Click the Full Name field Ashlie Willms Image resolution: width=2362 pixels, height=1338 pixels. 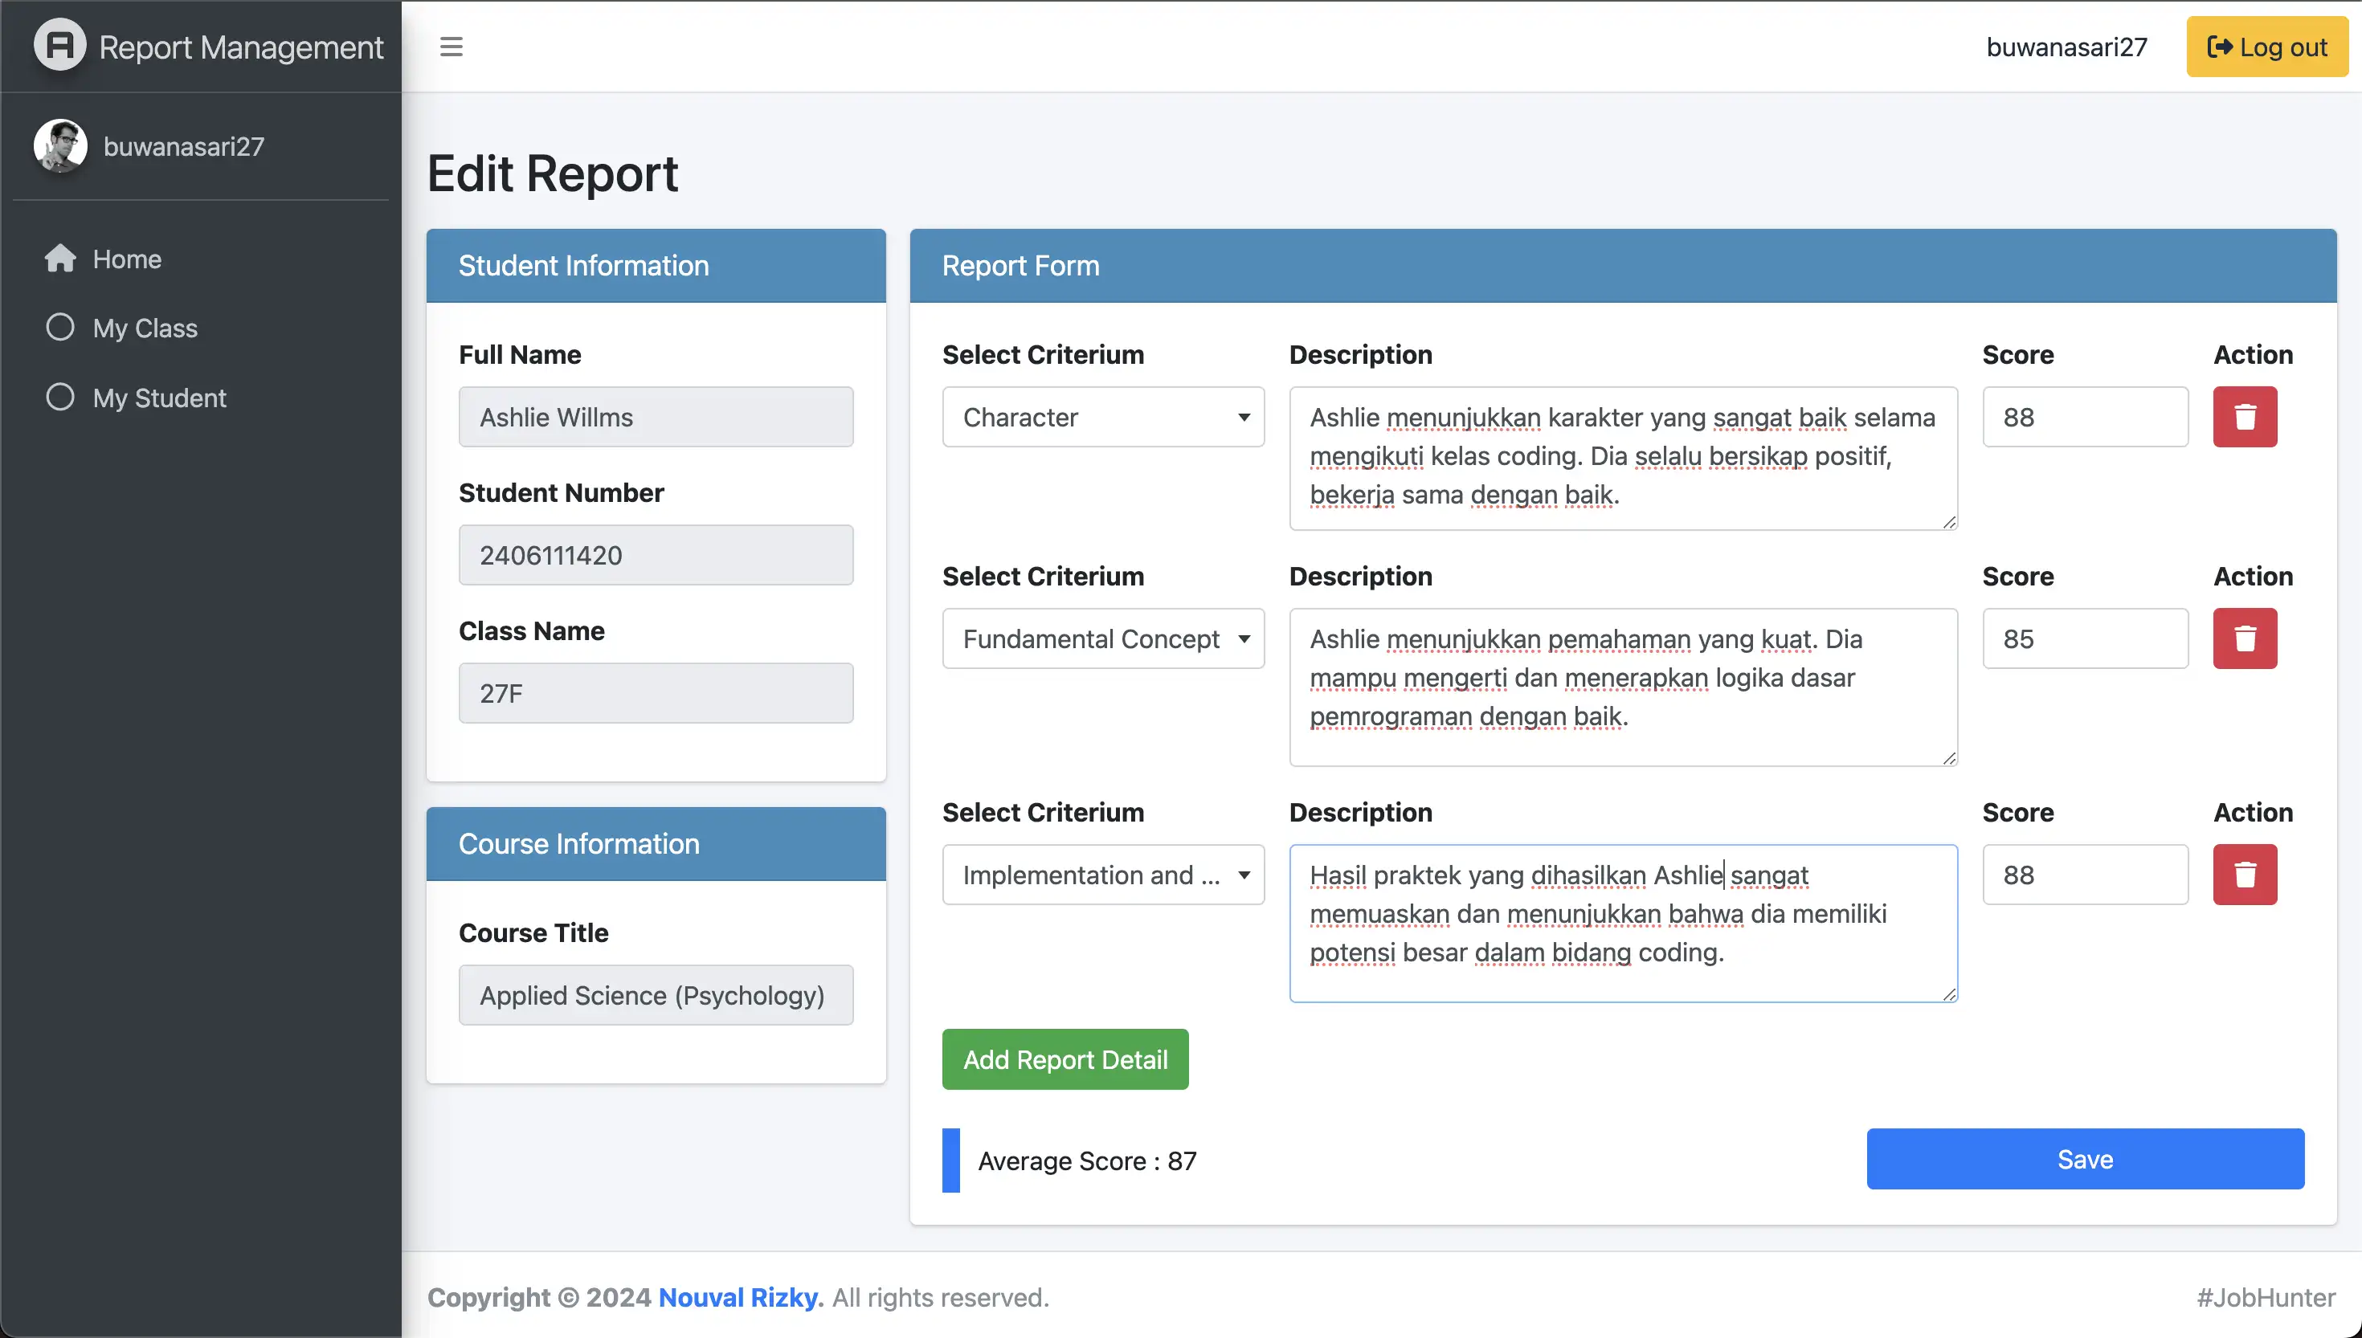point(656,417)
